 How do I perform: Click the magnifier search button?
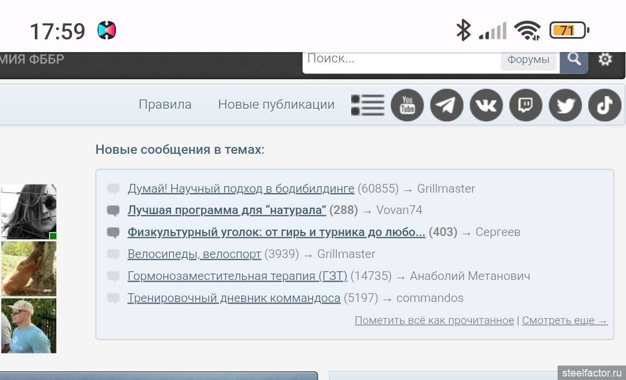(574, 60)
